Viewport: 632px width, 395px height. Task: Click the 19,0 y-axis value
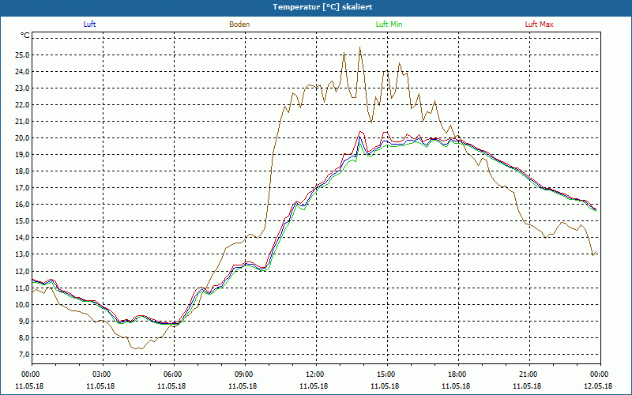(22, 155)
